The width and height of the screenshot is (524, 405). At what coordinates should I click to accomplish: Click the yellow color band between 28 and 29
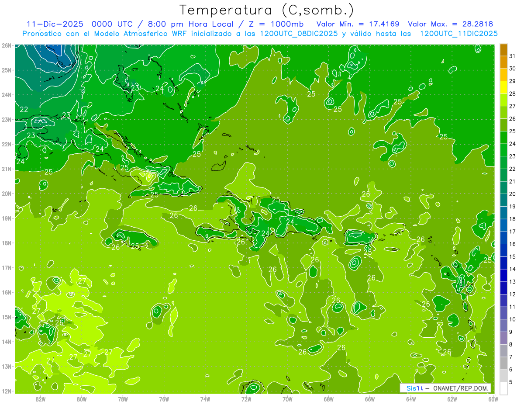click(503, 87)
